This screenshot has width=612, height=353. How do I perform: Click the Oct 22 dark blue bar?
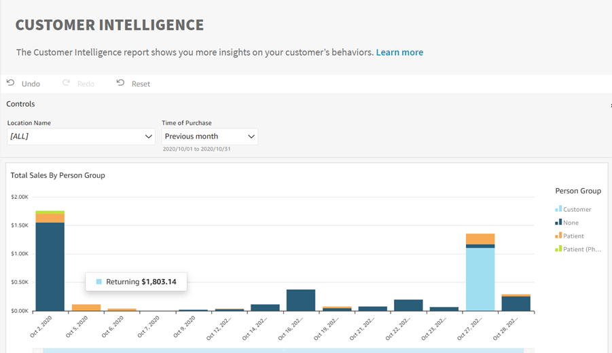tap(408, 305)
